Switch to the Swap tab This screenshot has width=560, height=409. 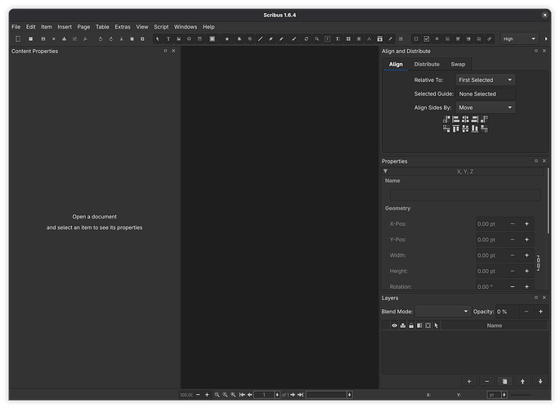click(x=458, y=64)
